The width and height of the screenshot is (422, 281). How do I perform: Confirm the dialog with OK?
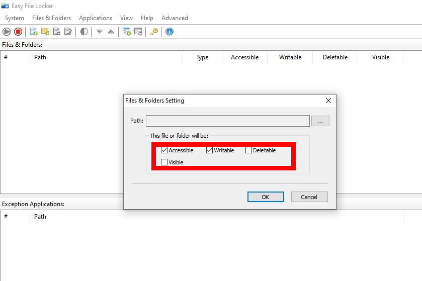[266, 197]
